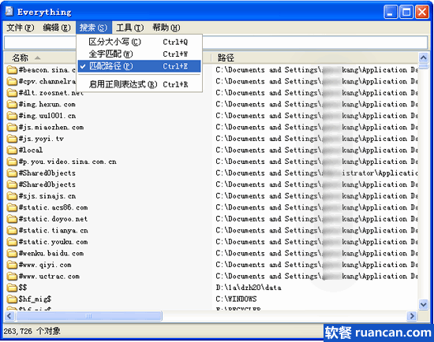This screenshot has height=342, width=434.
Task: Enable 全字匹配 whole word option
Action: (x=139, y=54)
